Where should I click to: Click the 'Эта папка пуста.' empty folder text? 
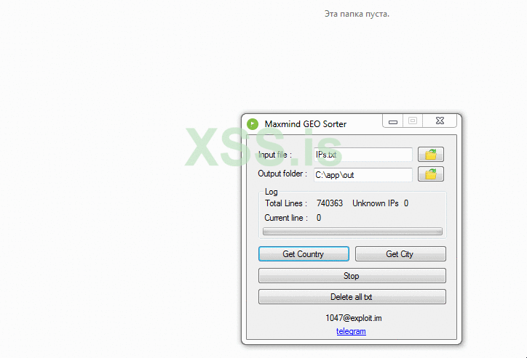coord(357,14)
